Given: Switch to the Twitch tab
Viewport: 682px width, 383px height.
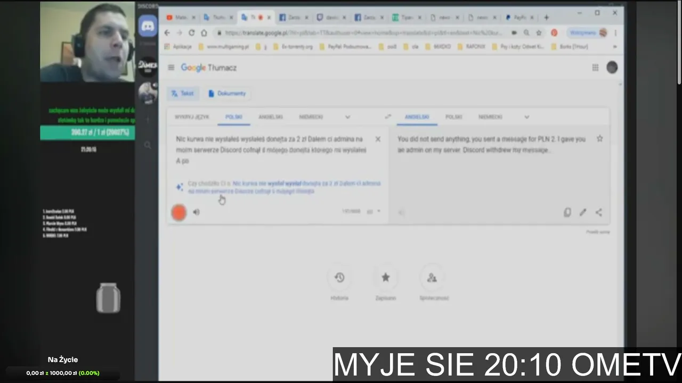Looking at the screenshot, I should pos(330,18).
